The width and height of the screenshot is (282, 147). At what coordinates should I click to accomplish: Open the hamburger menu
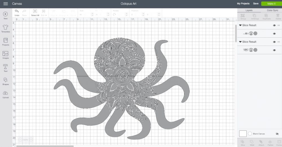tap(6, 4)
